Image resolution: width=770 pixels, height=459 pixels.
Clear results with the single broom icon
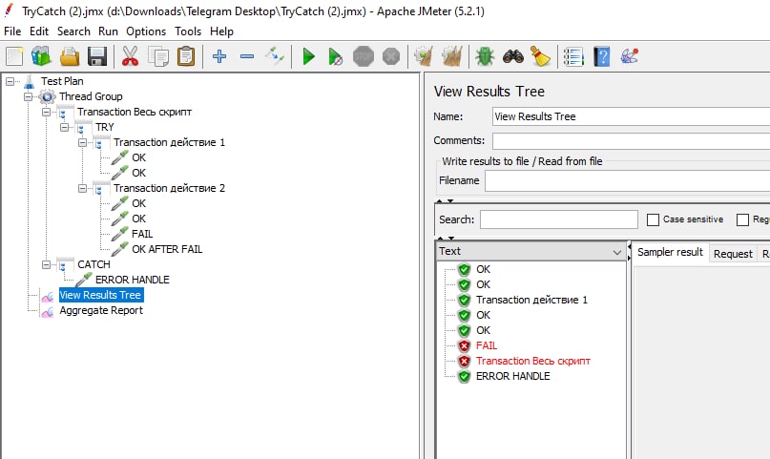[x=424, y=56]
